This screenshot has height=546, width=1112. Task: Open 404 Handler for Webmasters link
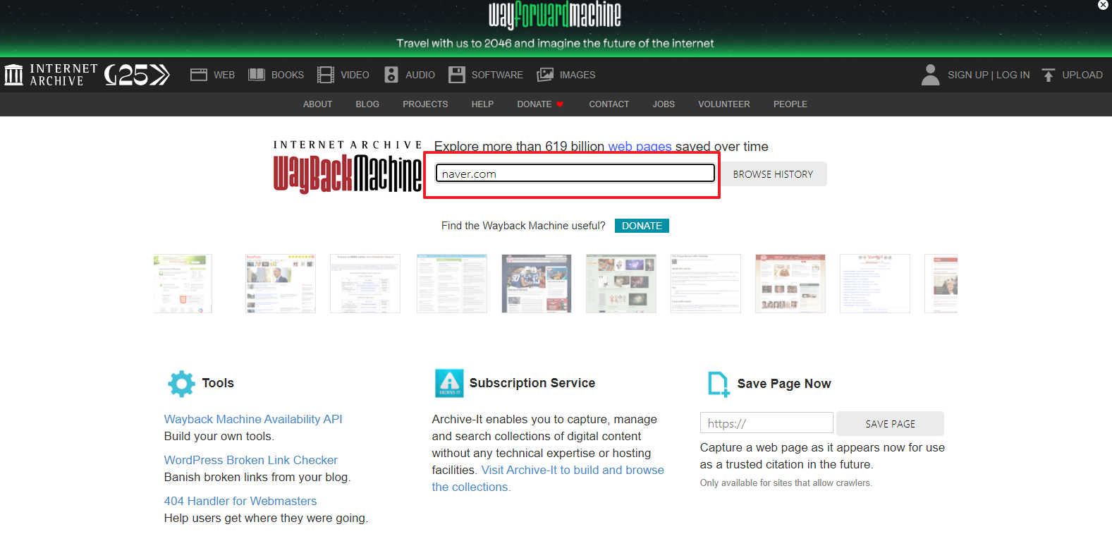(x=240, y=501)
